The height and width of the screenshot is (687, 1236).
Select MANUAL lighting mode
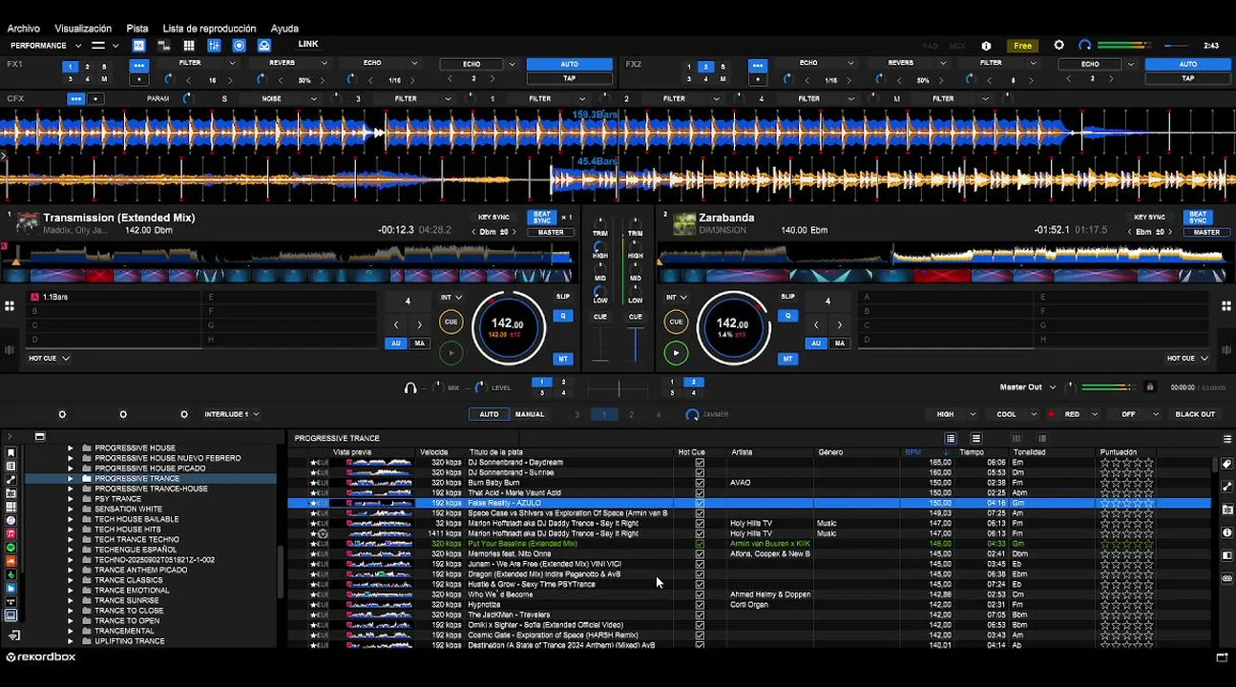tap(530, 414)
